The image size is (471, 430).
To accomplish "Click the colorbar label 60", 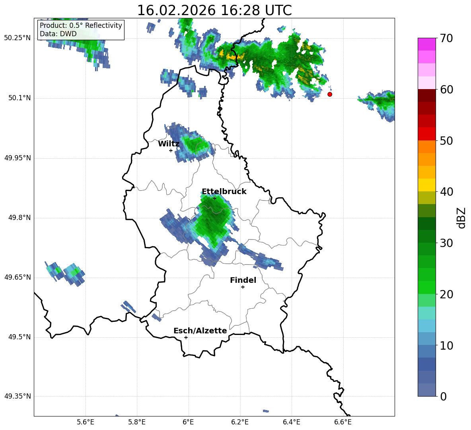I will click(x=446, y=90).
